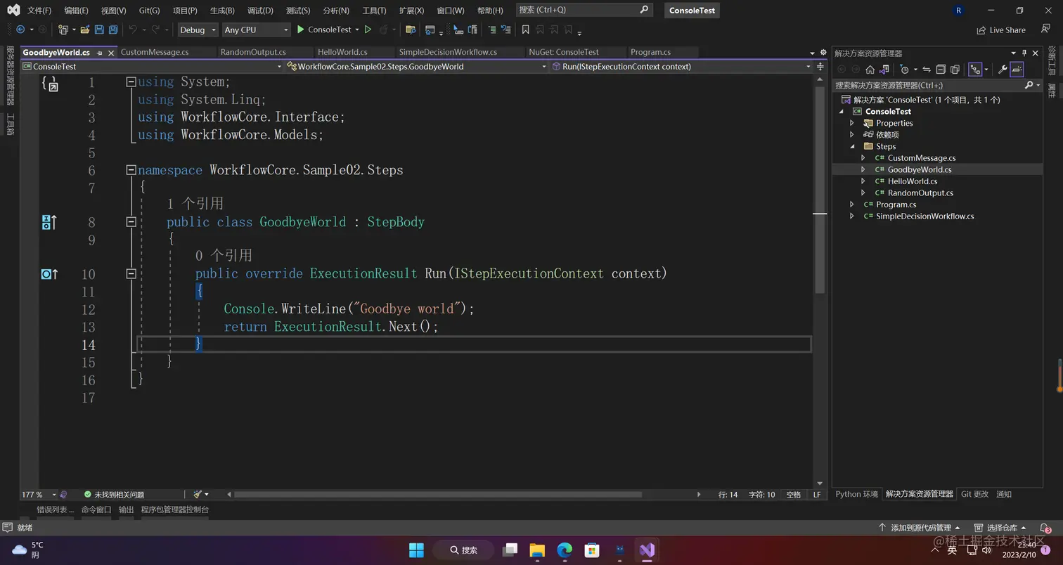
Task: Click the override margin icon on line 10
Action: [x=49, y=274]
